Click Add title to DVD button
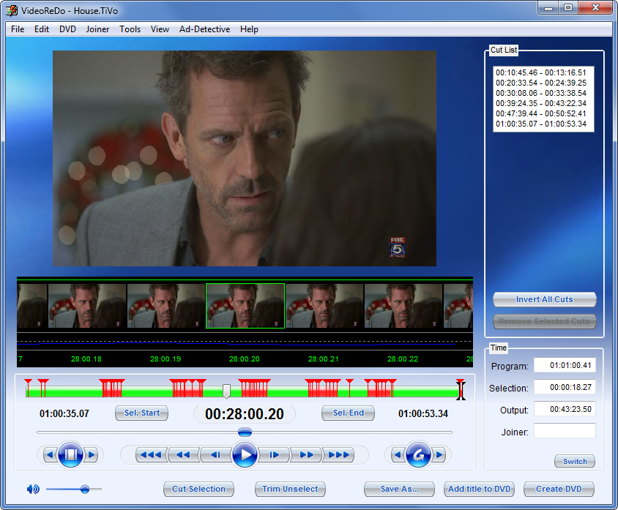The image size is (618, 510). tap(480, 489)
